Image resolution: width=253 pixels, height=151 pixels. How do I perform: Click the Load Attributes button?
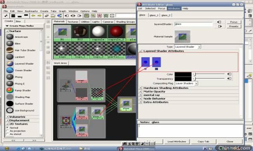click(177, 141)
